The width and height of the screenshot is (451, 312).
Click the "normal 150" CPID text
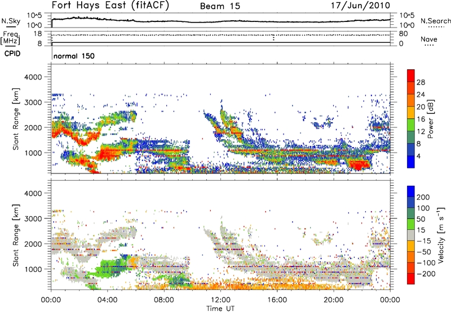pyautogui.click(x=74, y=56)
